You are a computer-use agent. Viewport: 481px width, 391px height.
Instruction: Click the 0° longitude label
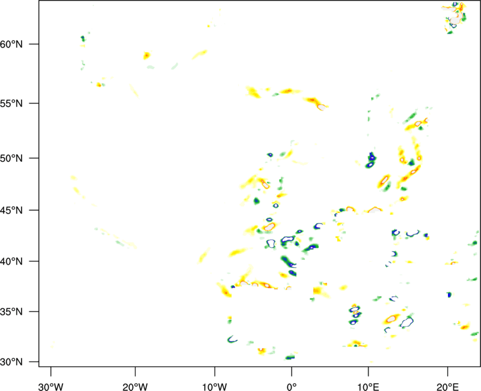point(292,387)
